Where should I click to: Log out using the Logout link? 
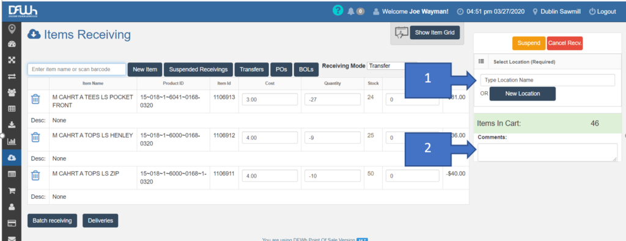[603, 12]
